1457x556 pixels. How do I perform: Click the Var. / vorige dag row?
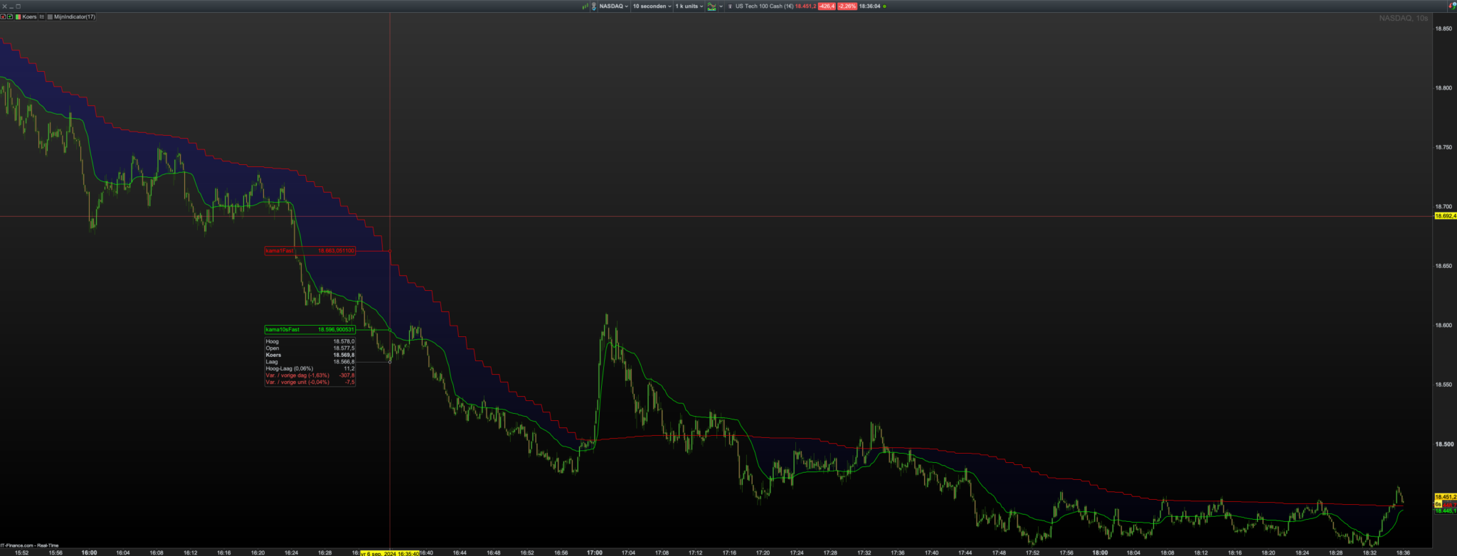(x=309, y=375)
